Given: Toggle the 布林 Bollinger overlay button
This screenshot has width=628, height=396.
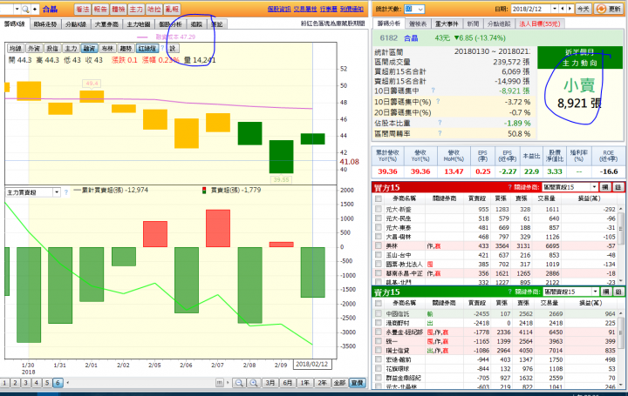Looking at the screenshot, I should tap(107, 49).
